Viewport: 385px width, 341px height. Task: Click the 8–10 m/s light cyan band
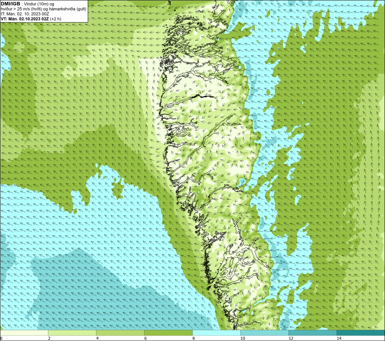click(216, 333)
